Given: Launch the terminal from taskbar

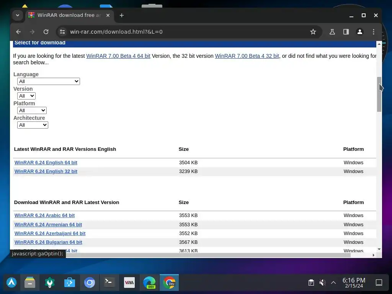Looking at the screenshot, I should 109,283.
